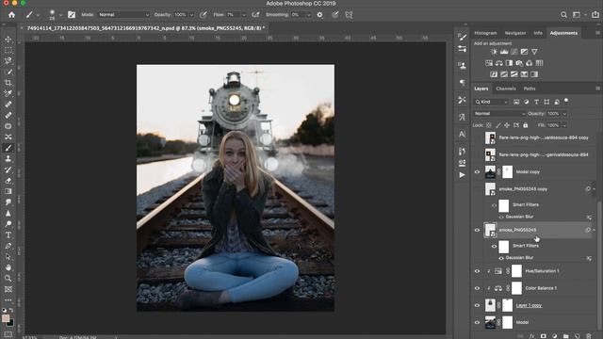Select the Lasso tool

[8, 60]
